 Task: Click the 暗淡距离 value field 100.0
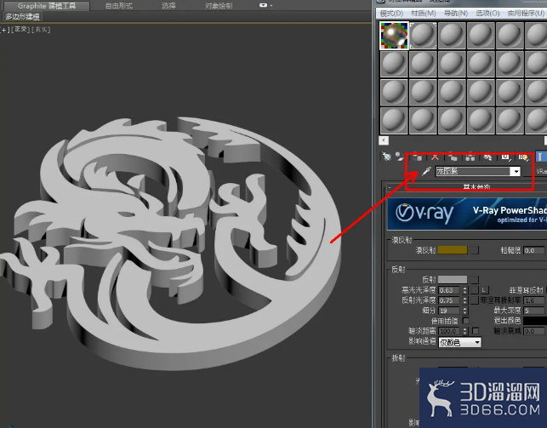point(449,331)
